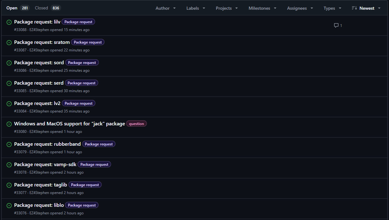The width and height of the screenshot is (389, 220).
Task: Click the open-issue icon beside lilv request
Action: click(x=9, y=22)
